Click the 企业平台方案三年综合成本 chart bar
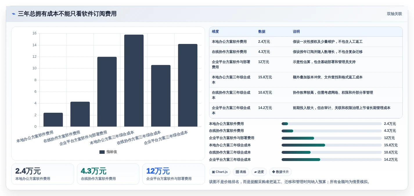The width and height of the screenshot is (414, 196). (x=188, y=85)
